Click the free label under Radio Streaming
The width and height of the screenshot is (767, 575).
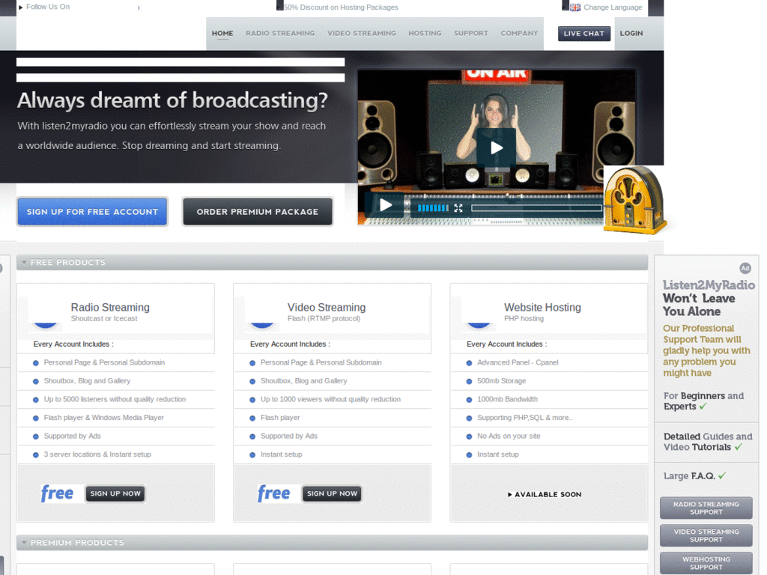click(x=57, y=493)
